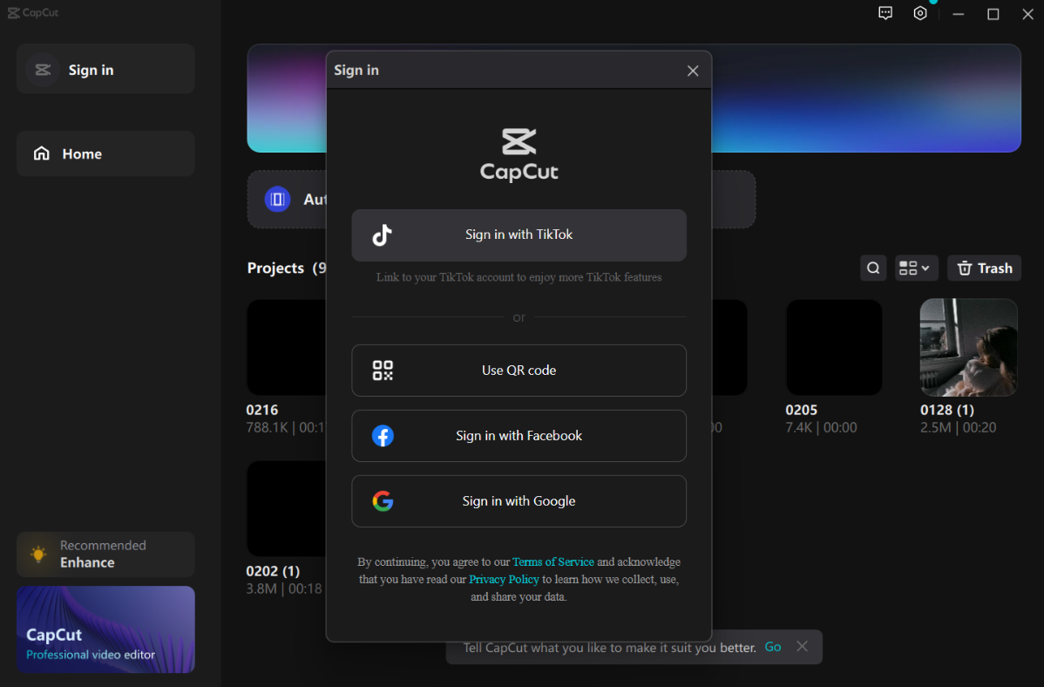Click the Home house icon
The height and width of the screenshot is (687, 1044).
42,154
